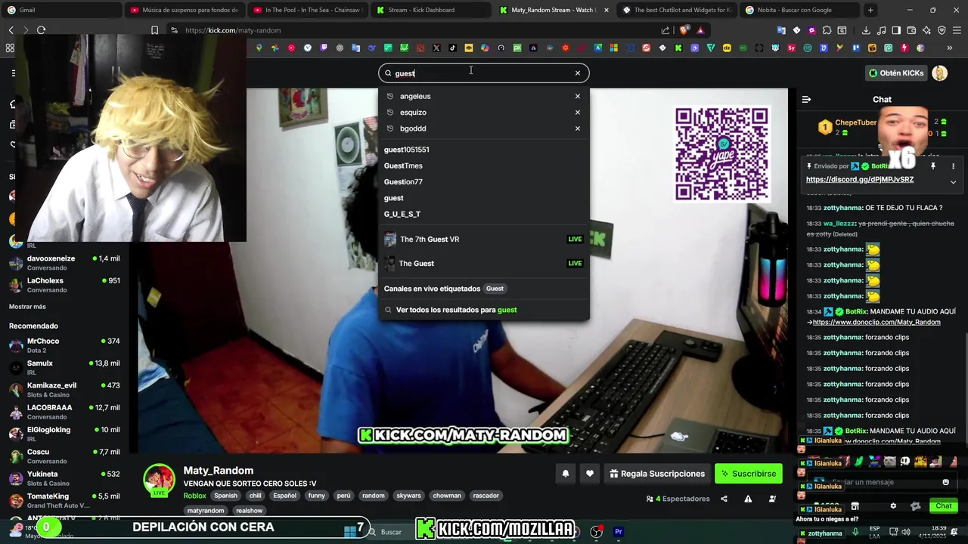Image resolution: width=968 pixels, height=544 pixels.
Task: Click the Guest tag chip
Action: click(x=495, y=289)
